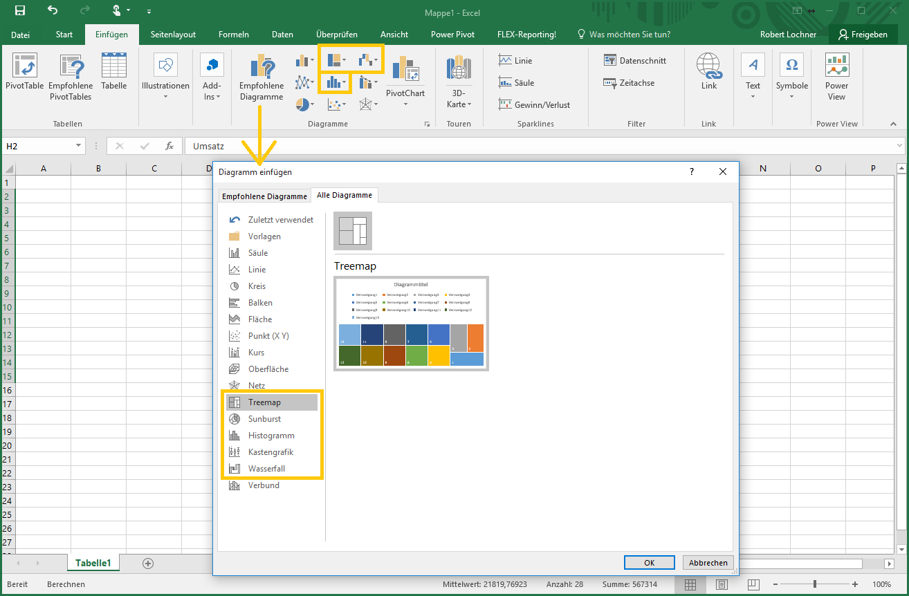Select the Treemap subtype icon in dialog

353,231
